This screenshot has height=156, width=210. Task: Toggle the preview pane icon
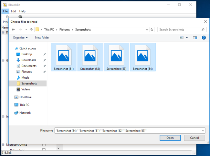[x=195, y=37]
